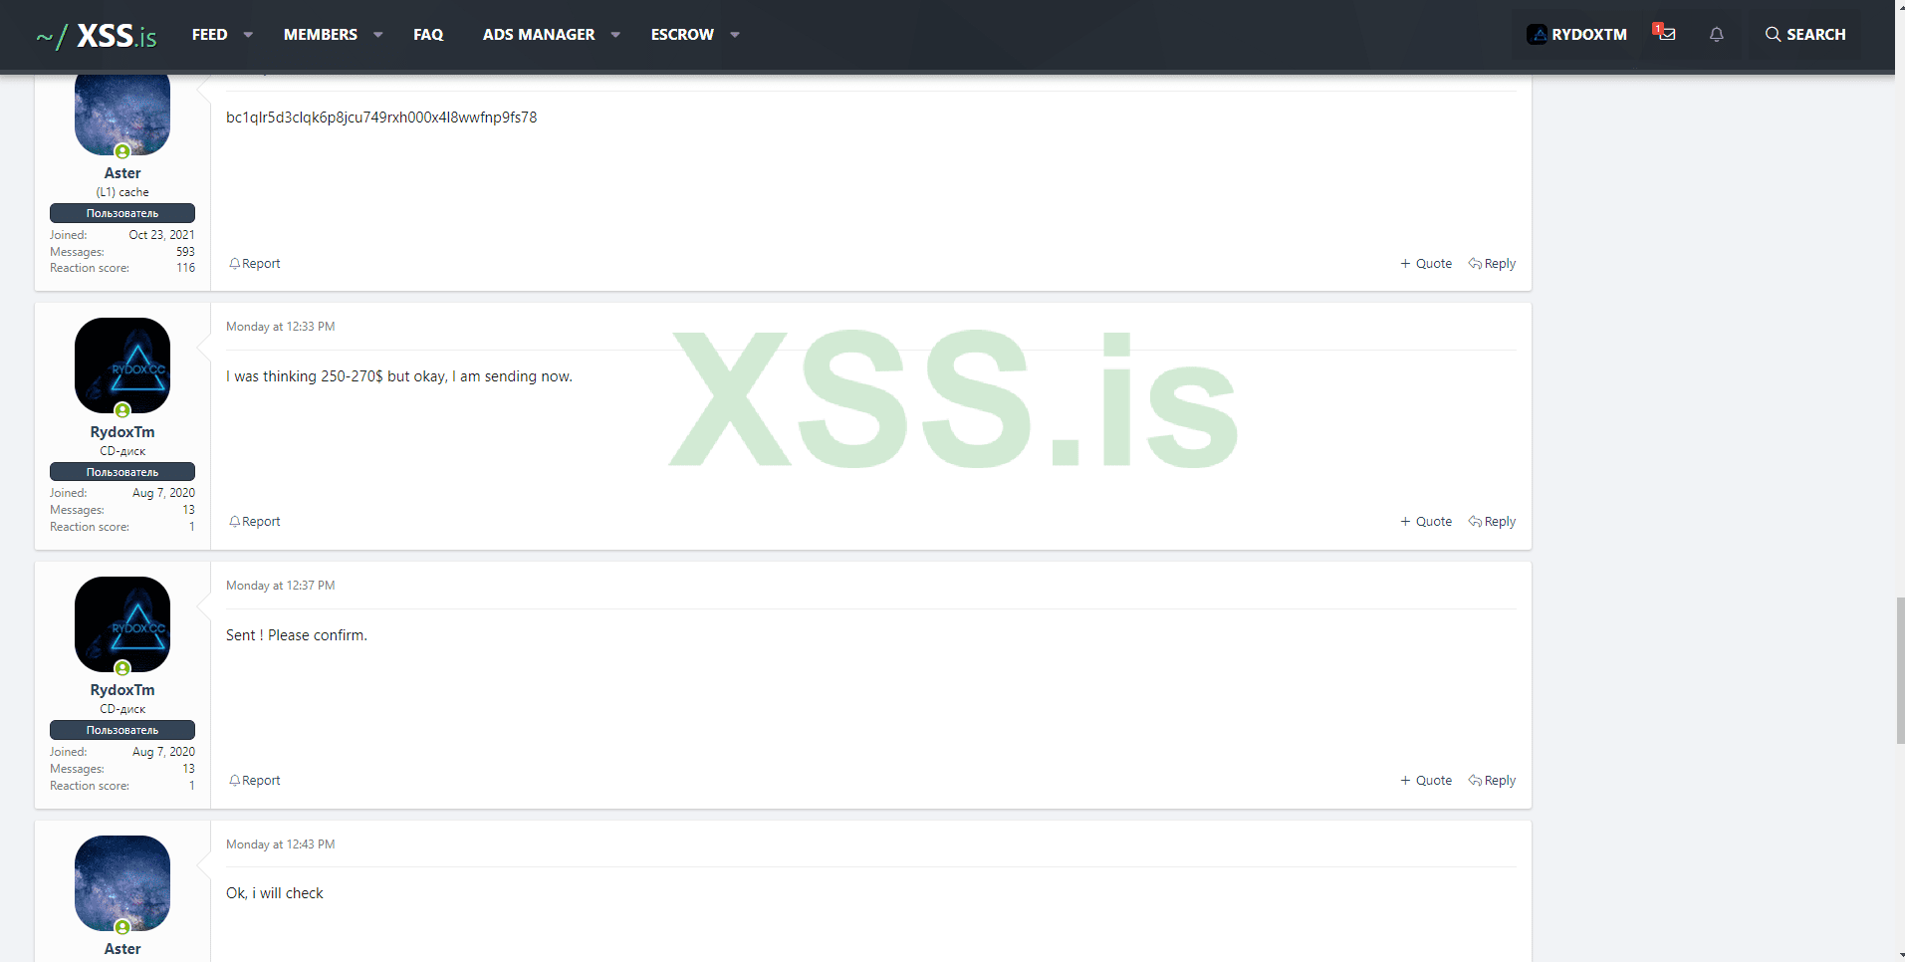Image resolution: width=1905 pixels, height=962 pixels.
Task: Open RydoxTm's avatar on the 12:33 PM post
Action: coord(122,365)
